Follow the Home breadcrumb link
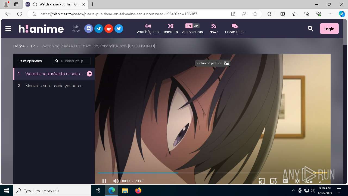The width and height of the screenshot is (348, 196). pyautogui.click(x=19, y=46)
